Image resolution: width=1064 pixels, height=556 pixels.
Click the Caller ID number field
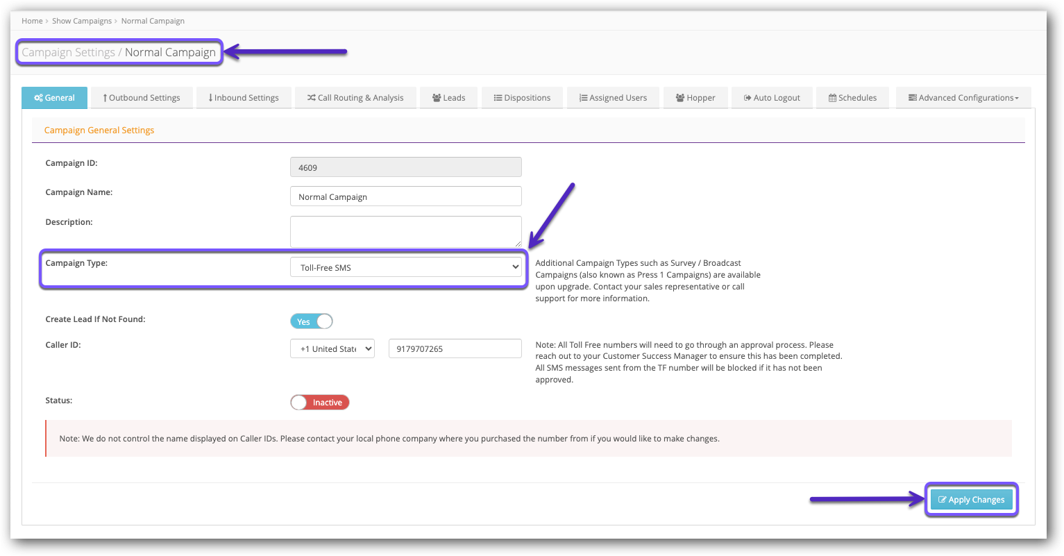pos(455,348)
